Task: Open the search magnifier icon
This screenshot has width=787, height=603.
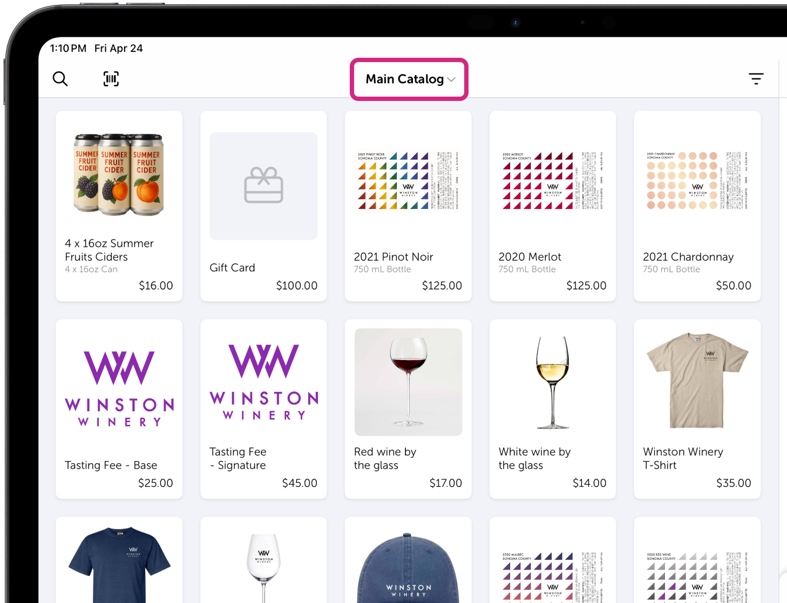Action: (60, 79)
